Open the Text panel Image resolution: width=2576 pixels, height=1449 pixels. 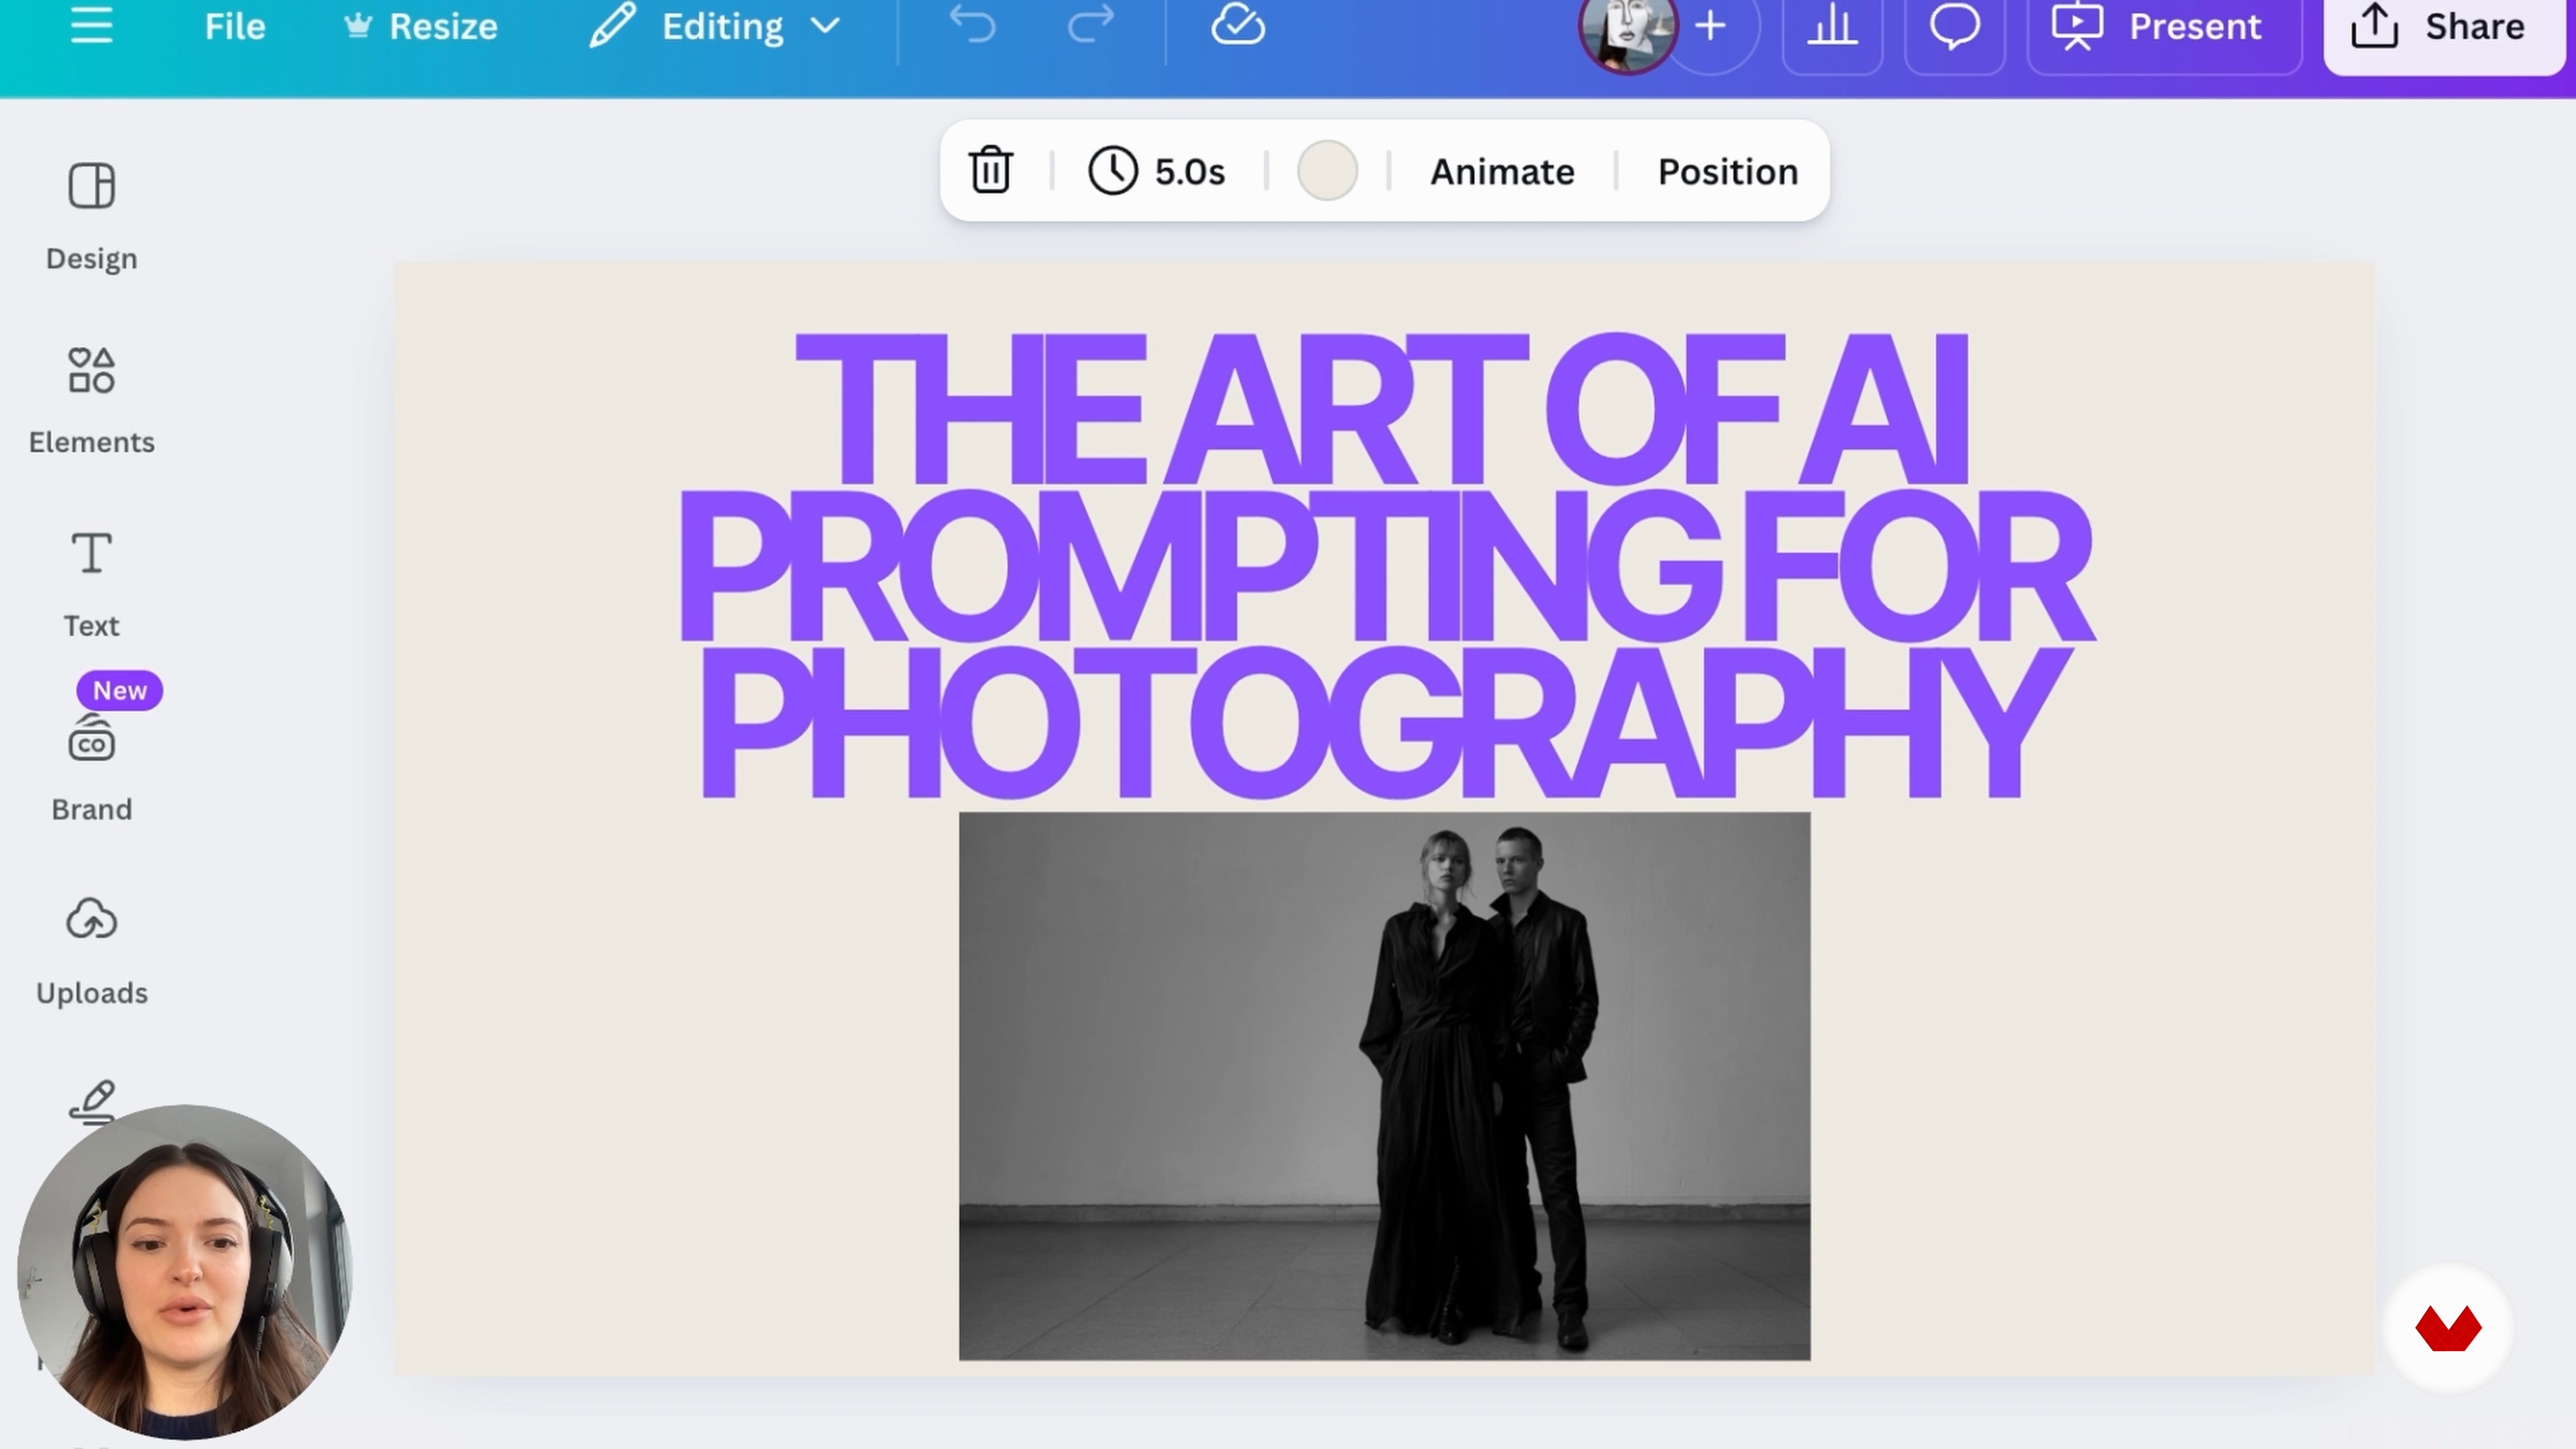[x=91, y=585]
